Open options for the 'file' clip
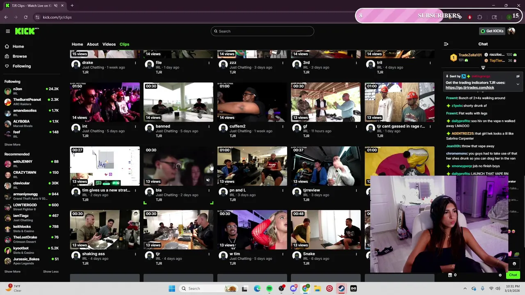Viewport: 525px width, 295px height. click(209, 63)
